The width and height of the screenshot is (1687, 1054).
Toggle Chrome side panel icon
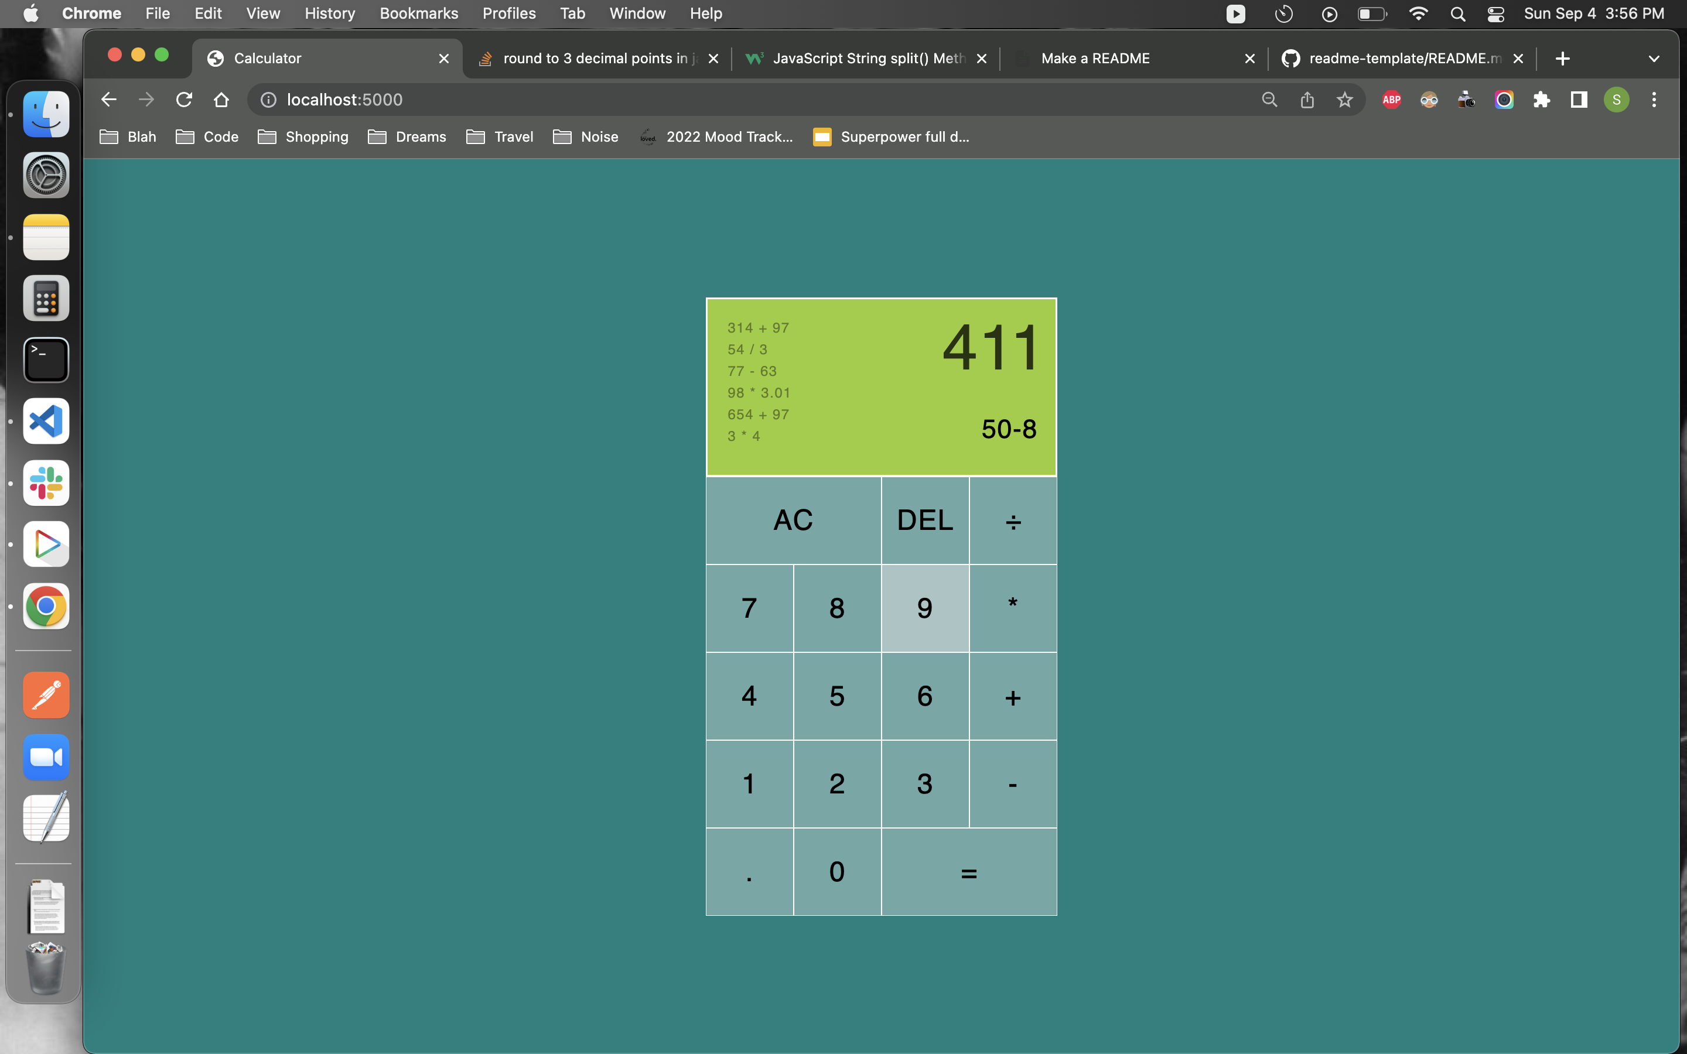point(1579,100)
